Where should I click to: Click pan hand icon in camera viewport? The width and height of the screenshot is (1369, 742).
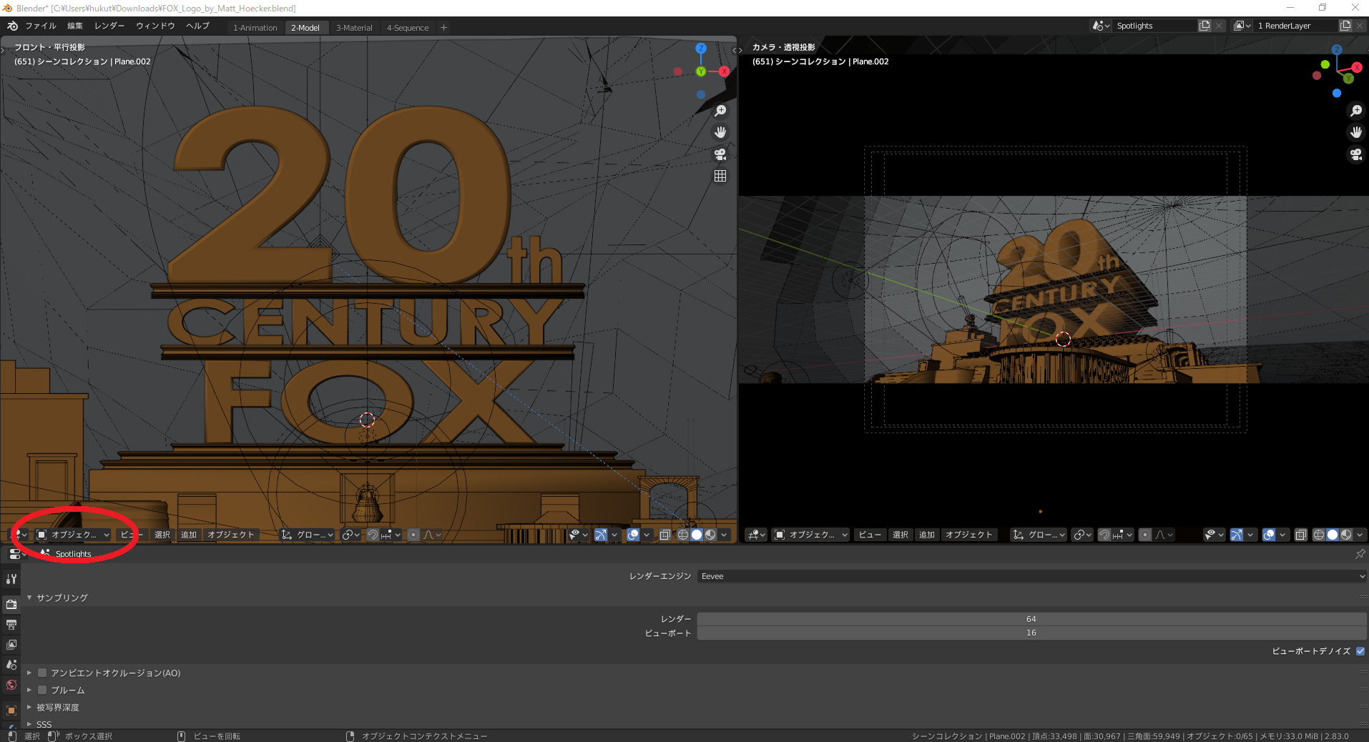1355,132
